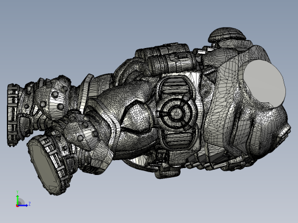Screen dimensions: 298x223
Task: Click the XYZ axis triad indicator
Action: click(x=23, y=199)
